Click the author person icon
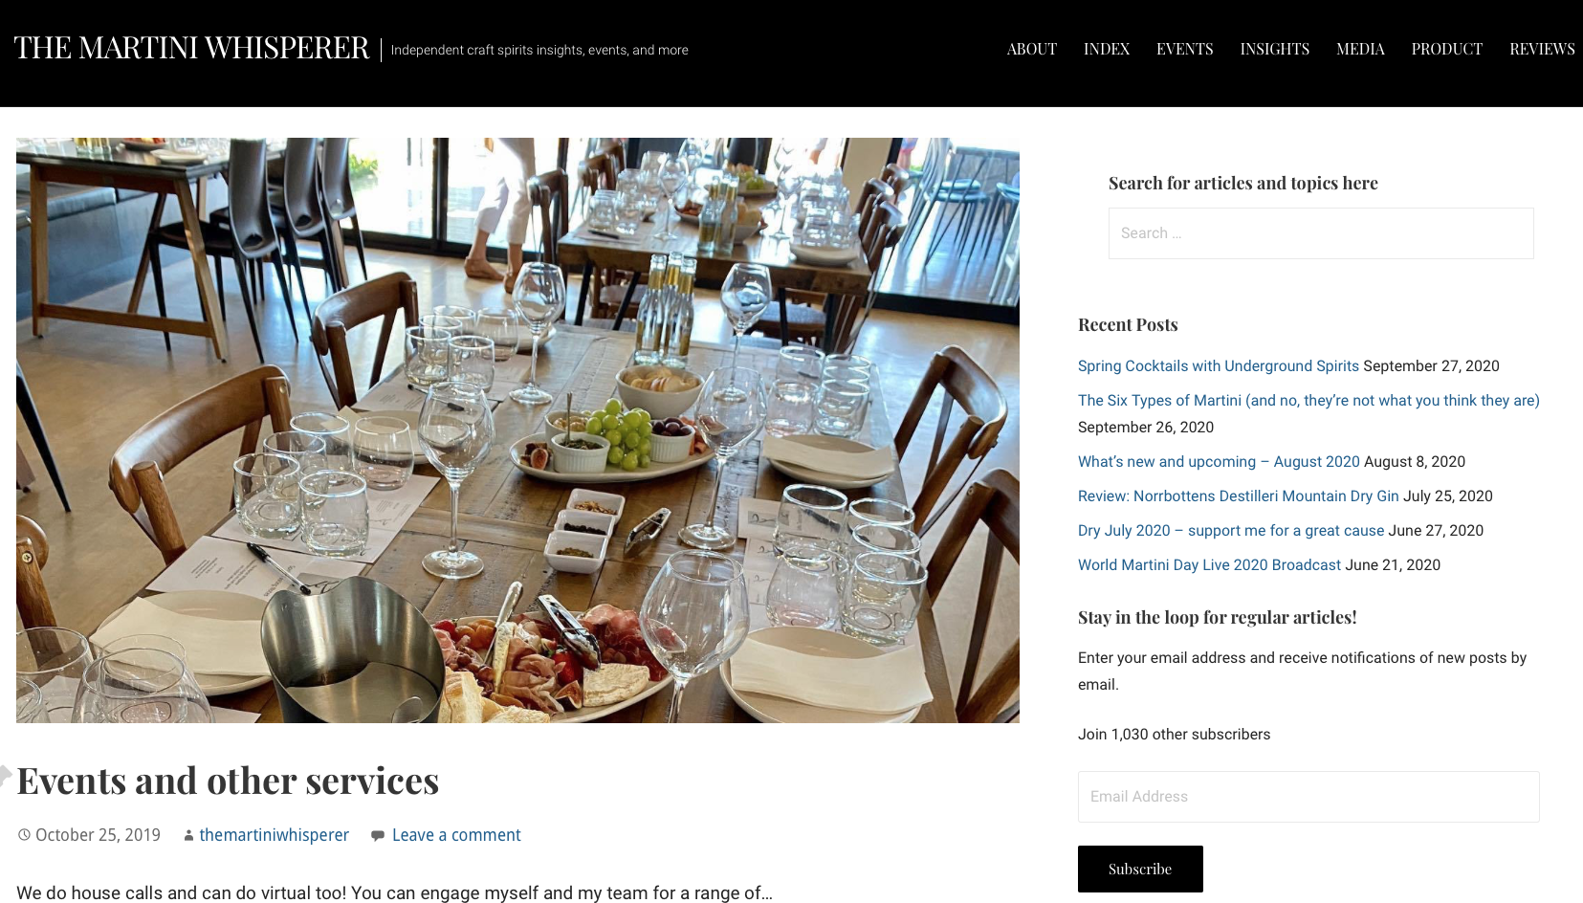 tap(188, 835)
